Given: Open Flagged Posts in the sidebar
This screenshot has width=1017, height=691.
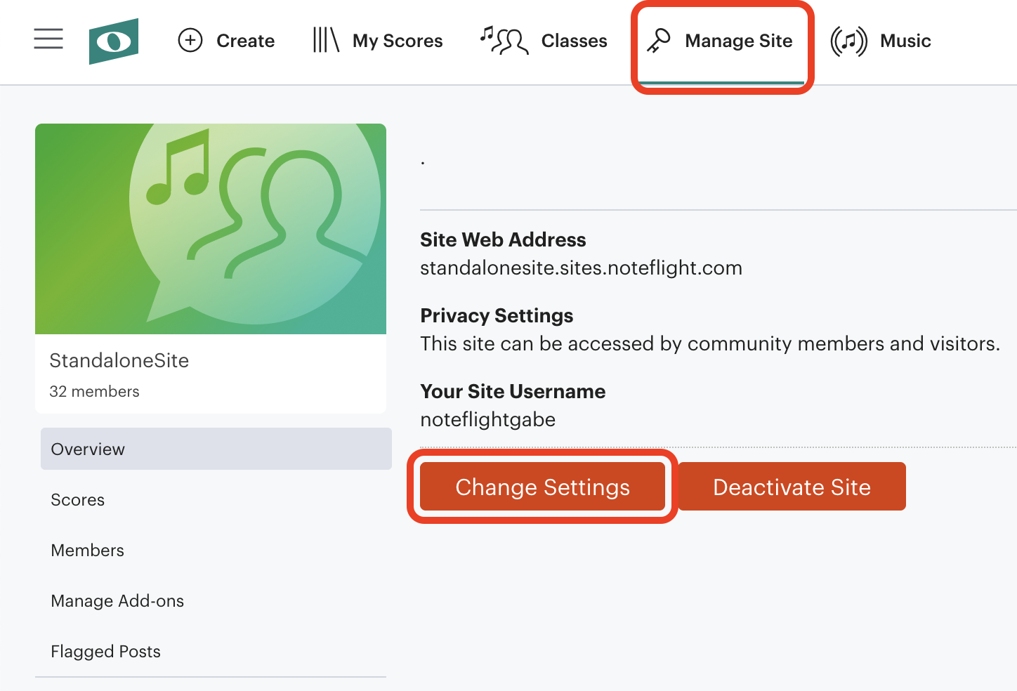Looking at the screenshot, I should (x=105, y=652).
